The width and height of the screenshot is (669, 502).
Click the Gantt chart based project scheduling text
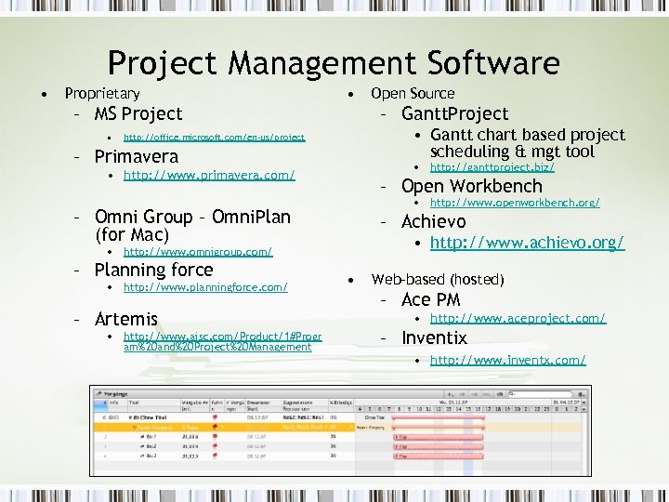528,143
